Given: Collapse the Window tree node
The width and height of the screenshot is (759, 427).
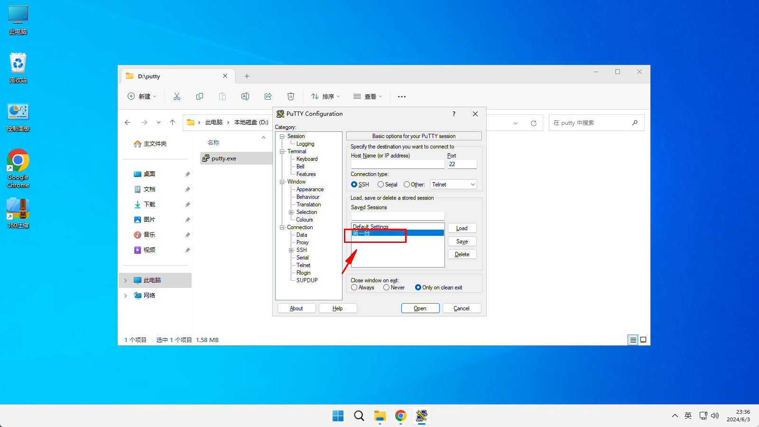Looking at the screenshot, I should tap(282, 182).
